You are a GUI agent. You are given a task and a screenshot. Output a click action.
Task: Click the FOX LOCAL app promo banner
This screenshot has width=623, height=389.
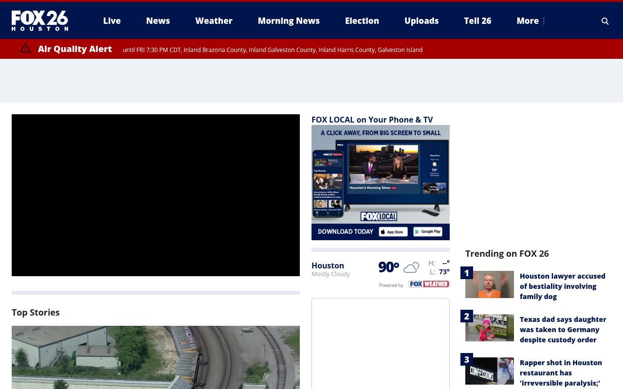click(381, 182)
